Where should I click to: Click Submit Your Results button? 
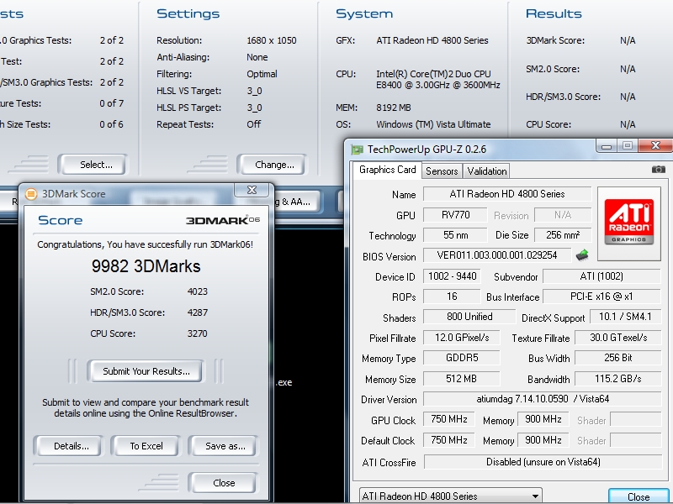pos(146,371)
